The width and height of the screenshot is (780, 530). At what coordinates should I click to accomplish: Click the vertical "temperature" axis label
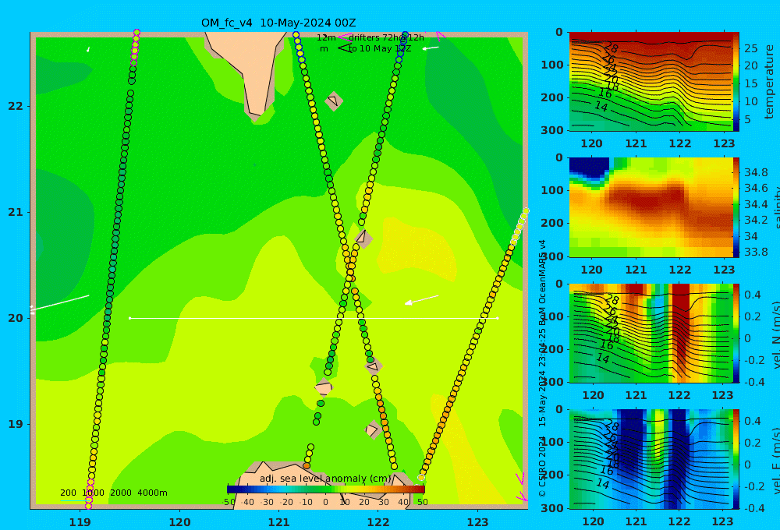pyautogui.click(x=769, y=82)
